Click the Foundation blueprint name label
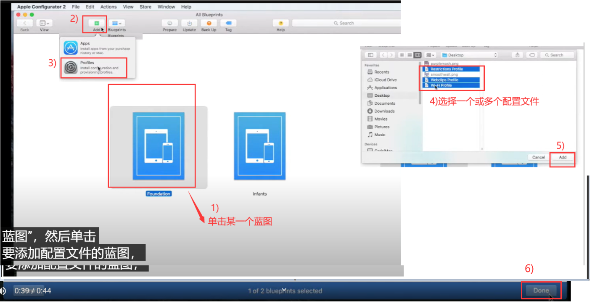 click(x=159, y=194)
